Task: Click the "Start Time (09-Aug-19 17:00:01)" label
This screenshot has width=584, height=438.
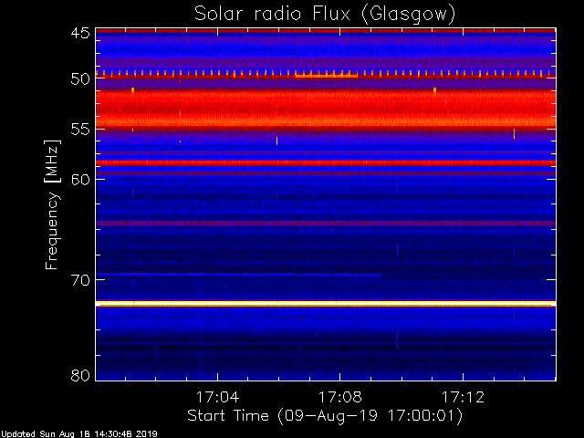Action: pos(325,416)
